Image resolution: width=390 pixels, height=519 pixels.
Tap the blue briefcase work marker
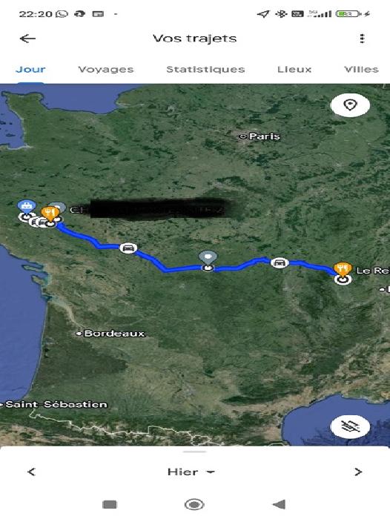[x=27, y=207]
